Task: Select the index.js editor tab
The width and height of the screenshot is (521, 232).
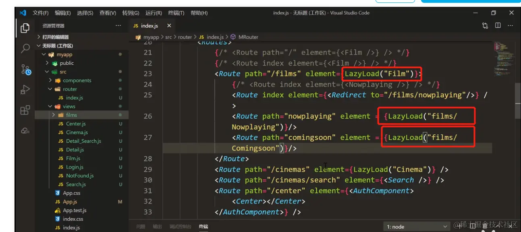Action: pyautogui.click(x=152, y=26)
